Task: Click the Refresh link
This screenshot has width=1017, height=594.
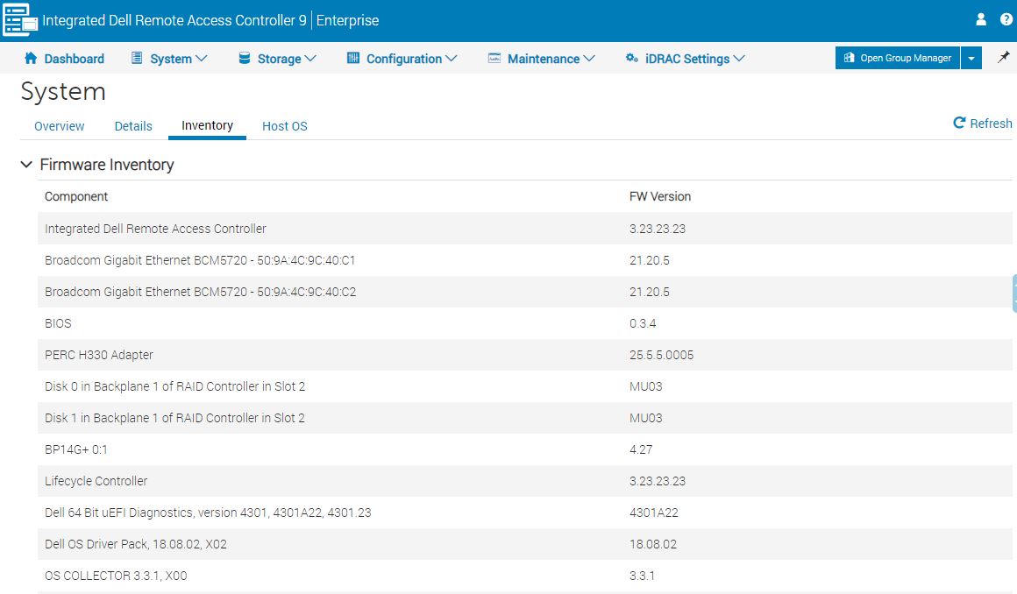Action: 983,124
